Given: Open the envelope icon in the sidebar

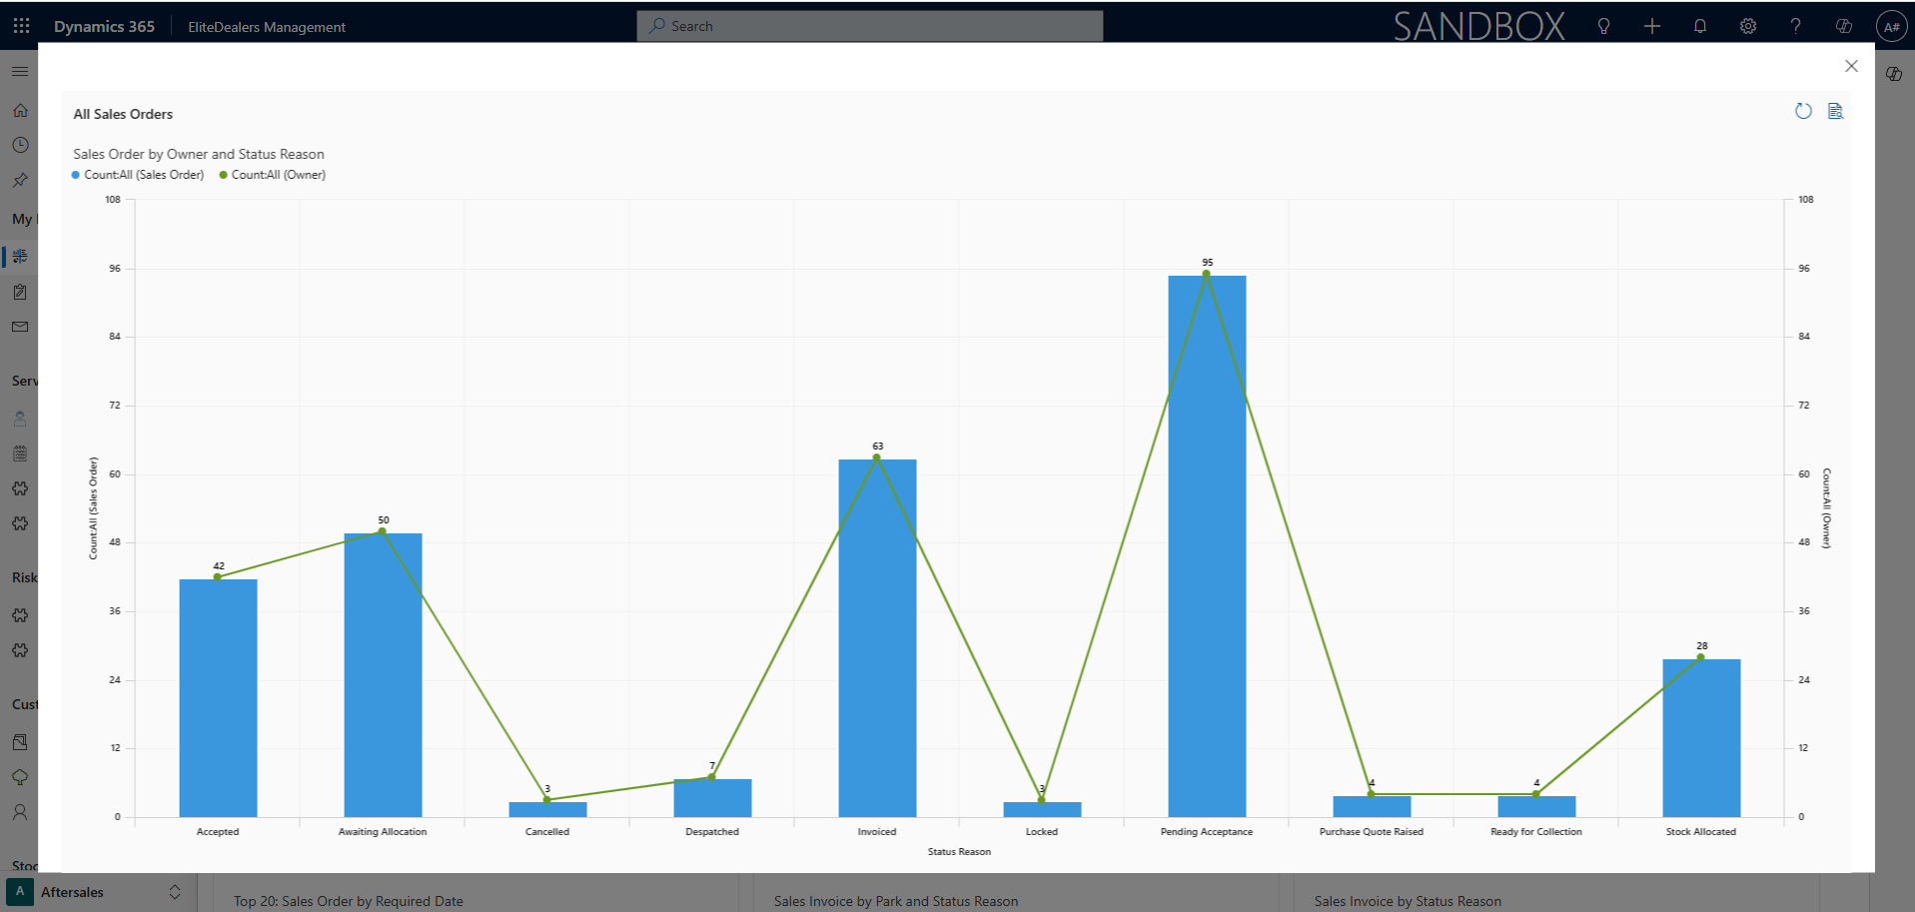Looking at the screenshot, I should pyautogui.click(x=20, y=327).
